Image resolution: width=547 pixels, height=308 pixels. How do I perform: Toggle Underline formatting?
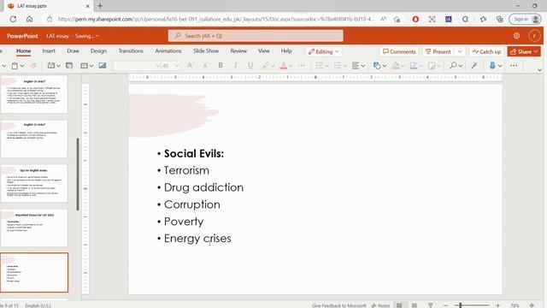(250, 66)
